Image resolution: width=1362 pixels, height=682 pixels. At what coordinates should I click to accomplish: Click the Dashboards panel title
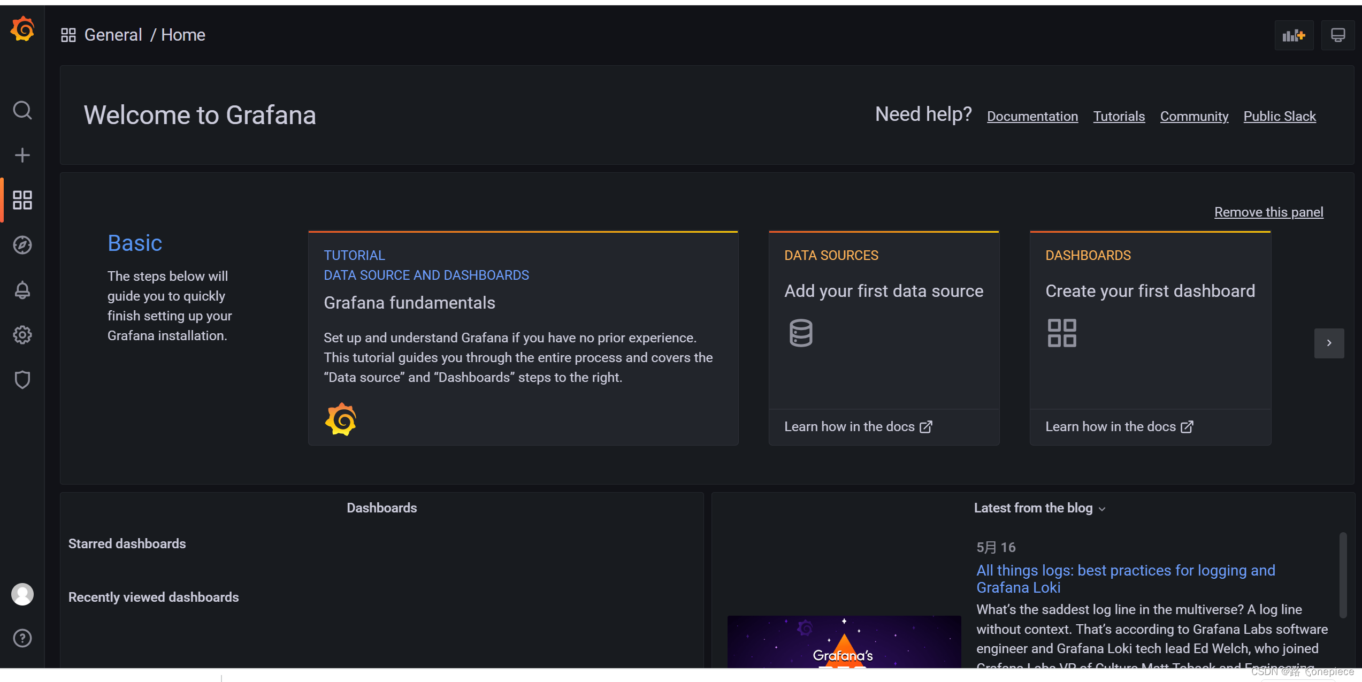click(381, 508)
